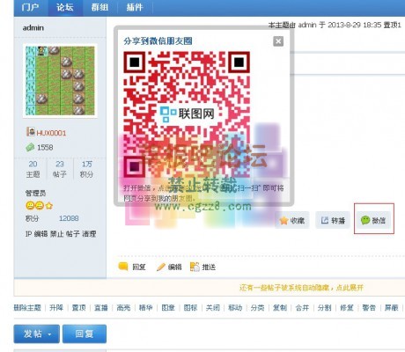
Task: Click the green 微信 share icon
Action: click(365, 220)
